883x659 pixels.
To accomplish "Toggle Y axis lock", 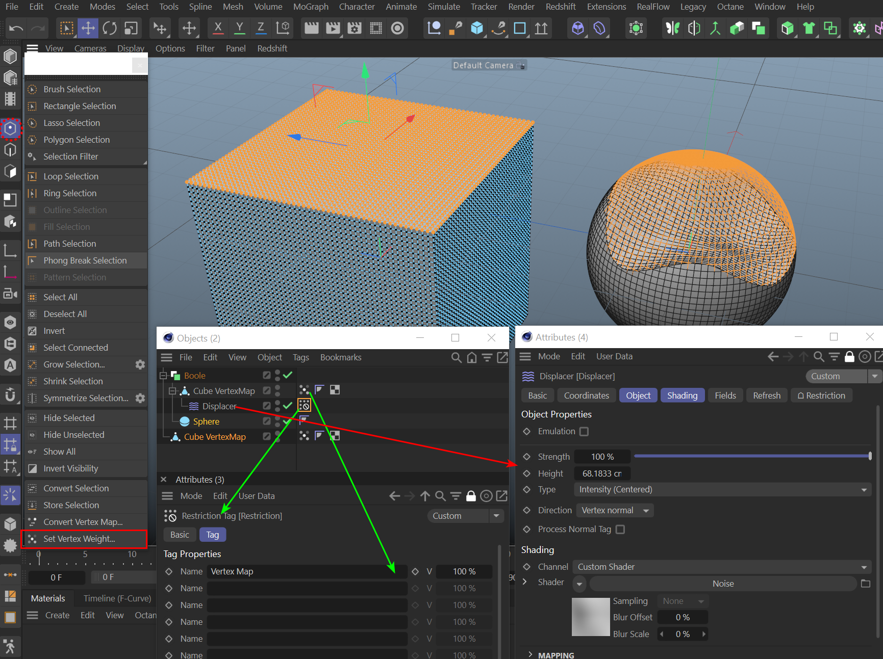I will tap(239, 28).
